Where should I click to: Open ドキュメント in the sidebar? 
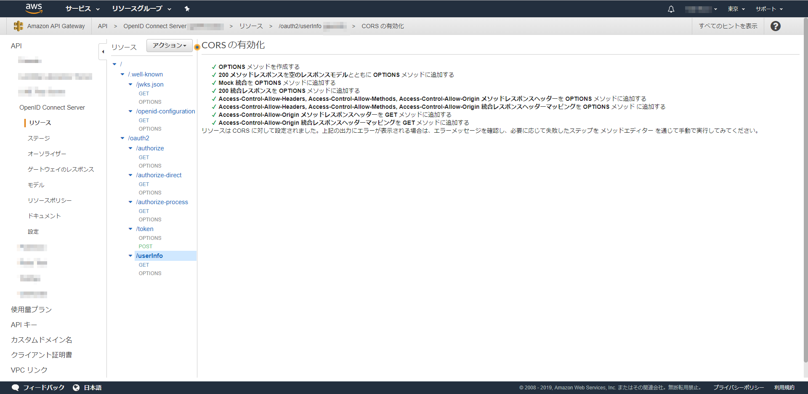(44, 216)
